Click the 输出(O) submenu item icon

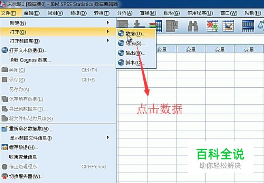click(x=121, y=53)
